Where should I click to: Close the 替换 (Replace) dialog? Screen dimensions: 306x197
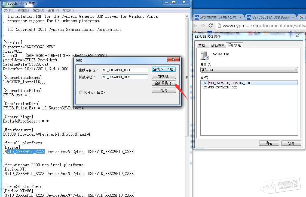(x=173, y=59)
